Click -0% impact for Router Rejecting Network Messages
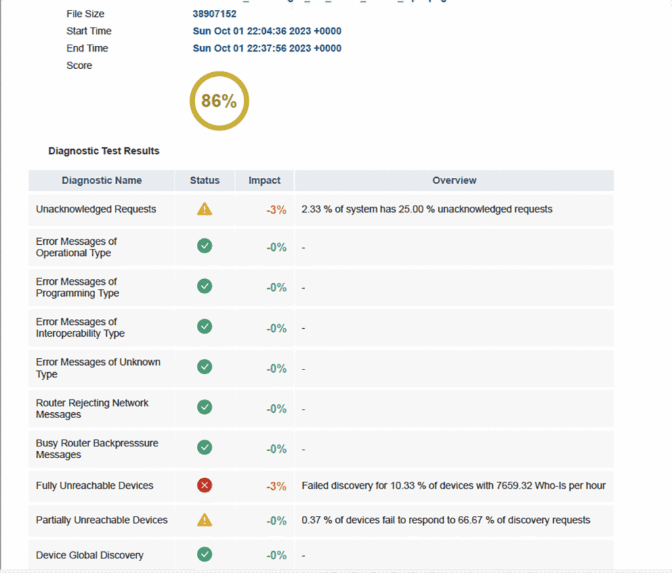This screenshot has height=573, width=672. 276,409
